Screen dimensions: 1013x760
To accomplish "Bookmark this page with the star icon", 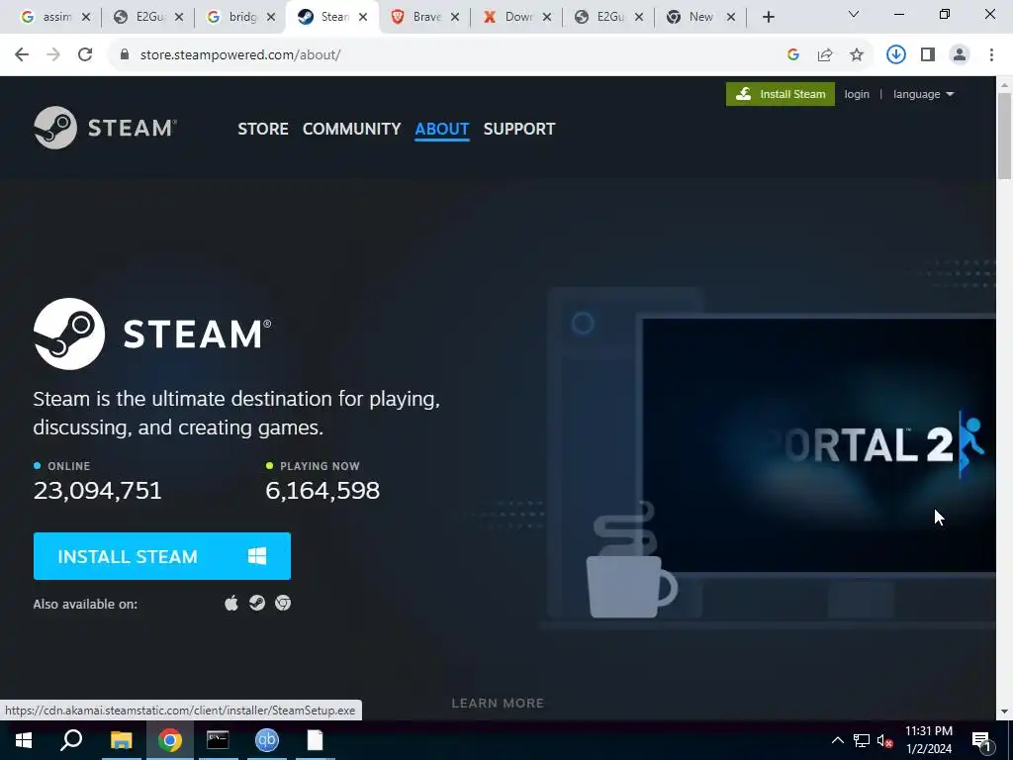I will [857, 55].
